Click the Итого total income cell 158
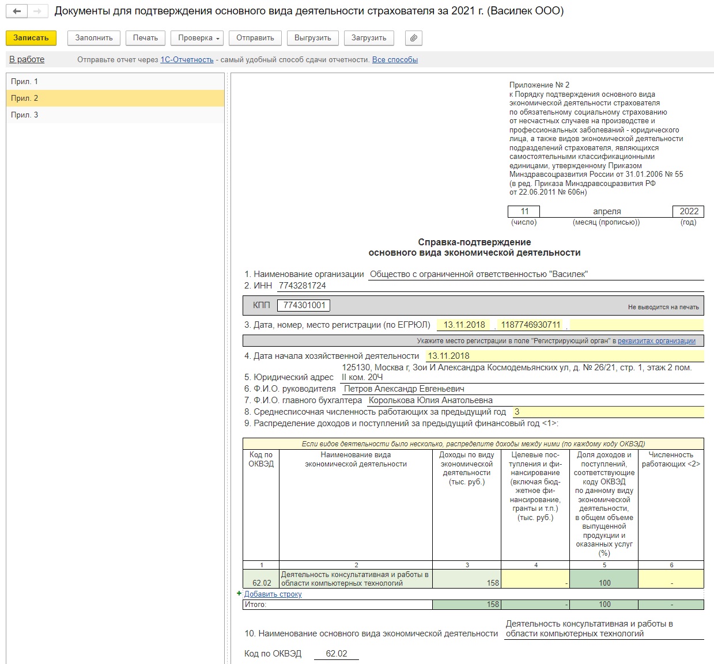This screenshot has height=664, width=714. pos(467,605)
